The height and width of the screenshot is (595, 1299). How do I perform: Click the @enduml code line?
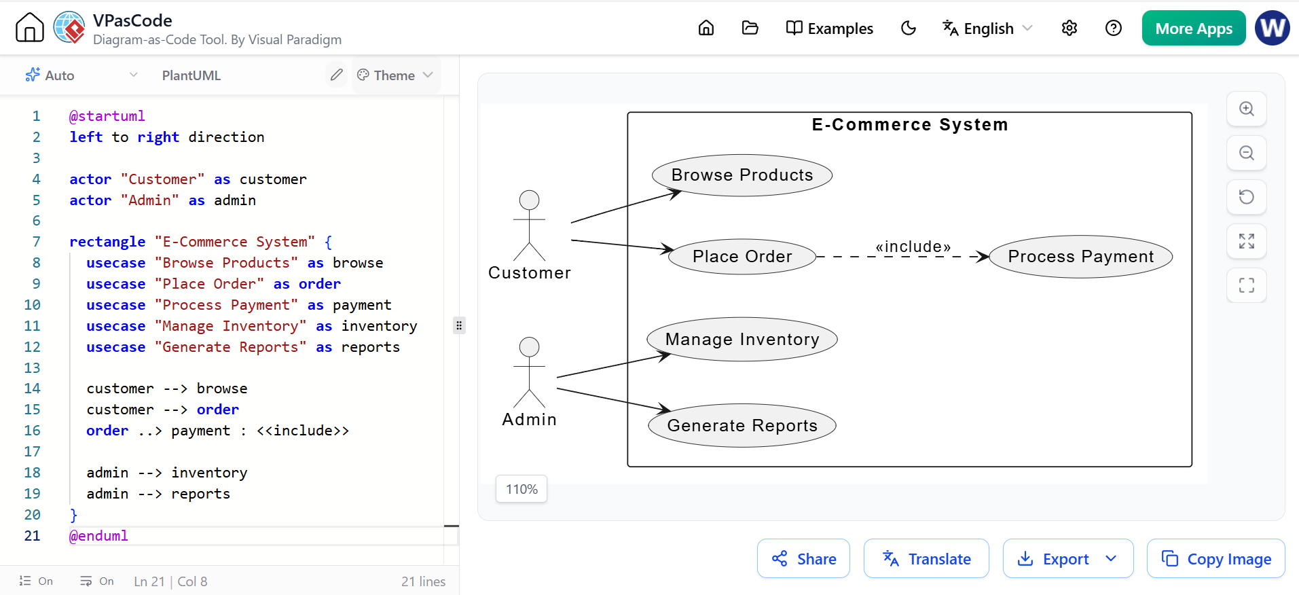pyautogui.click(x=99, y=536)
